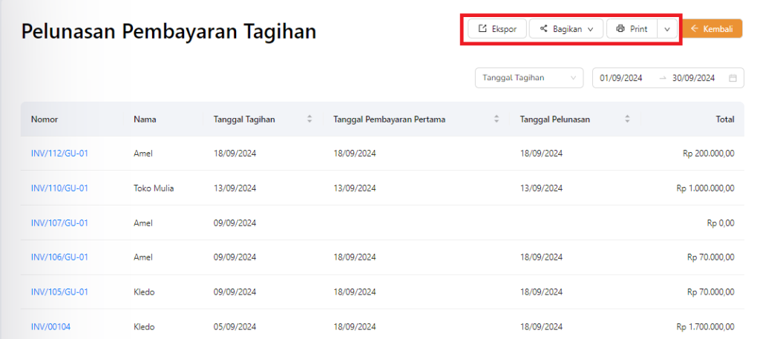
Task: Open invoice INV/106/GU-01
Action: 59,257
